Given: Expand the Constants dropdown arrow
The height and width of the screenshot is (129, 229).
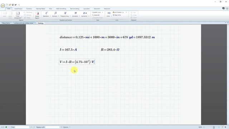Looking at the screenshot, I should pos(79,16).
